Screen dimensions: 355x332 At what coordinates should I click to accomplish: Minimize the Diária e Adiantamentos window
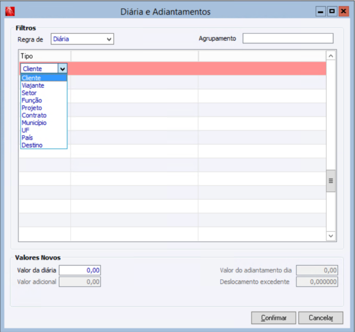tap(321, 11)
